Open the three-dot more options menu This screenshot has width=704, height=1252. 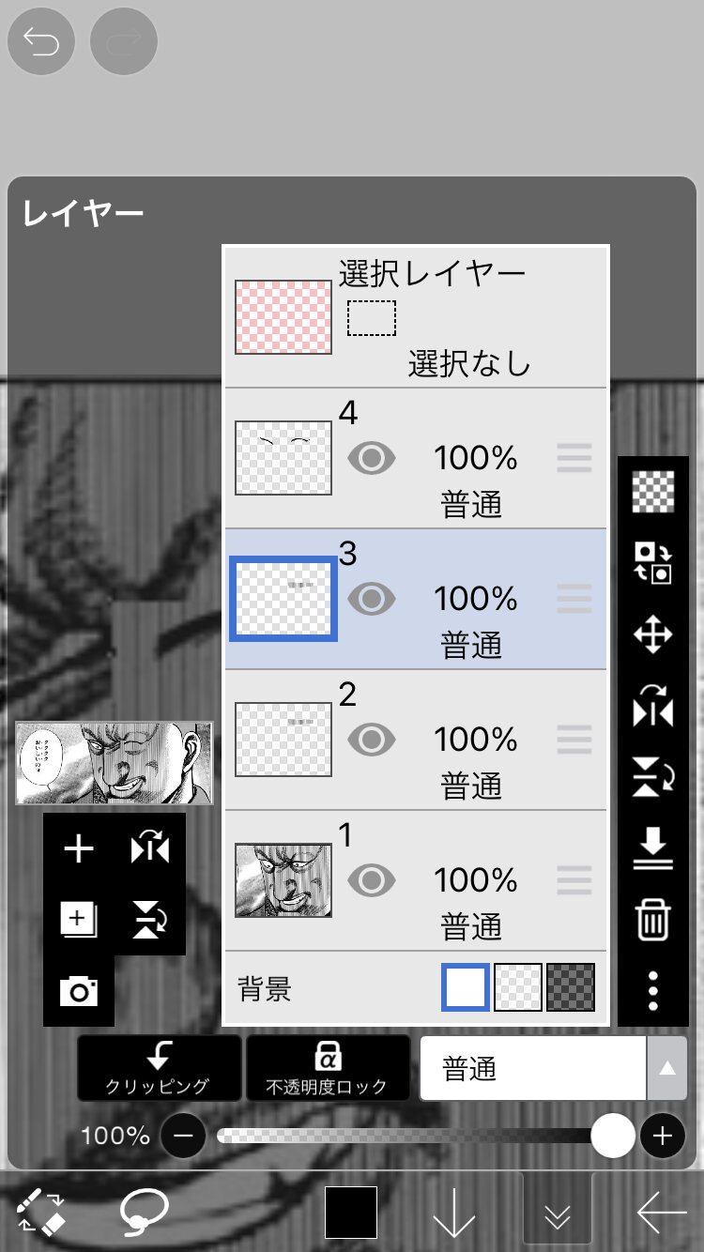(652, 990)
